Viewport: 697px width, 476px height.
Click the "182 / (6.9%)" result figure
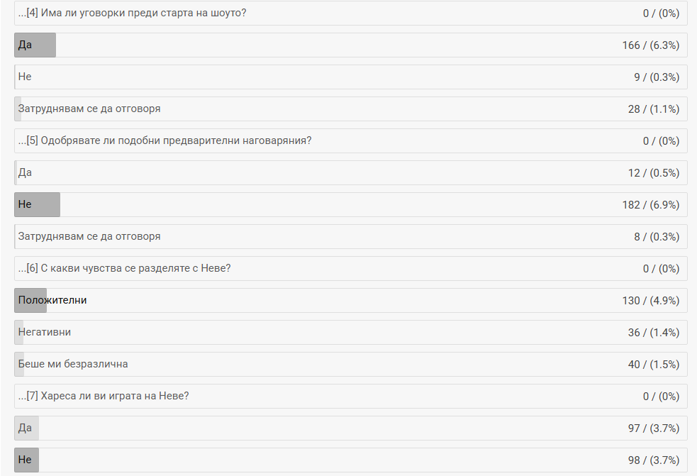click(651, 205)
